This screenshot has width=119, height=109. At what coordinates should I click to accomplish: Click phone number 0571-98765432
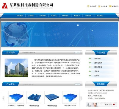coord(100,93)
